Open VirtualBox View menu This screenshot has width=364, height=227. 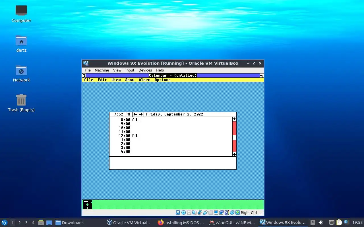coord(117,70)
